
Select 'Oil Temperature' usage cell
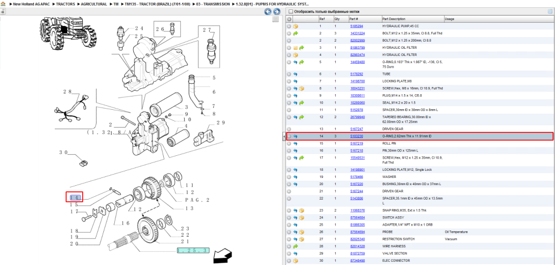coord(456,232)
